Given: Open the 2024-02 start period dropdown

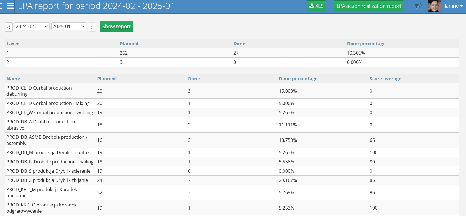Looking at the screenshot, I should click(x=32, y=27).
